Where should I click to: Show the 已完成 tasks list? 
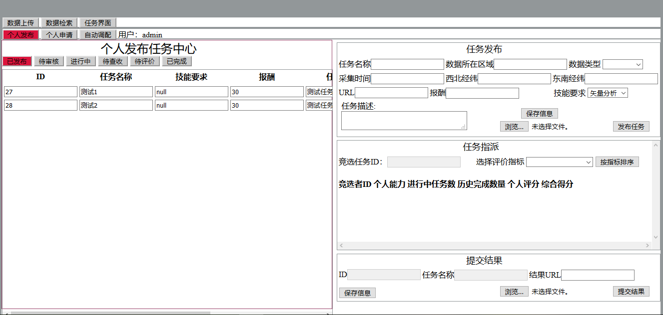pos(176,61)
